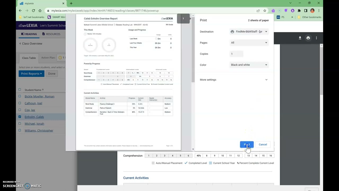Check the Michael, Jonah checkbox

click(20, 123)
